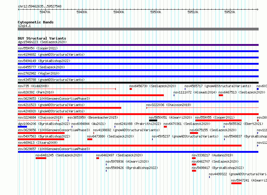Image resolution: width=267 pixels, height=195 pixels.
Task: Click nsv5548837 variant label
Action: (245, 136)
